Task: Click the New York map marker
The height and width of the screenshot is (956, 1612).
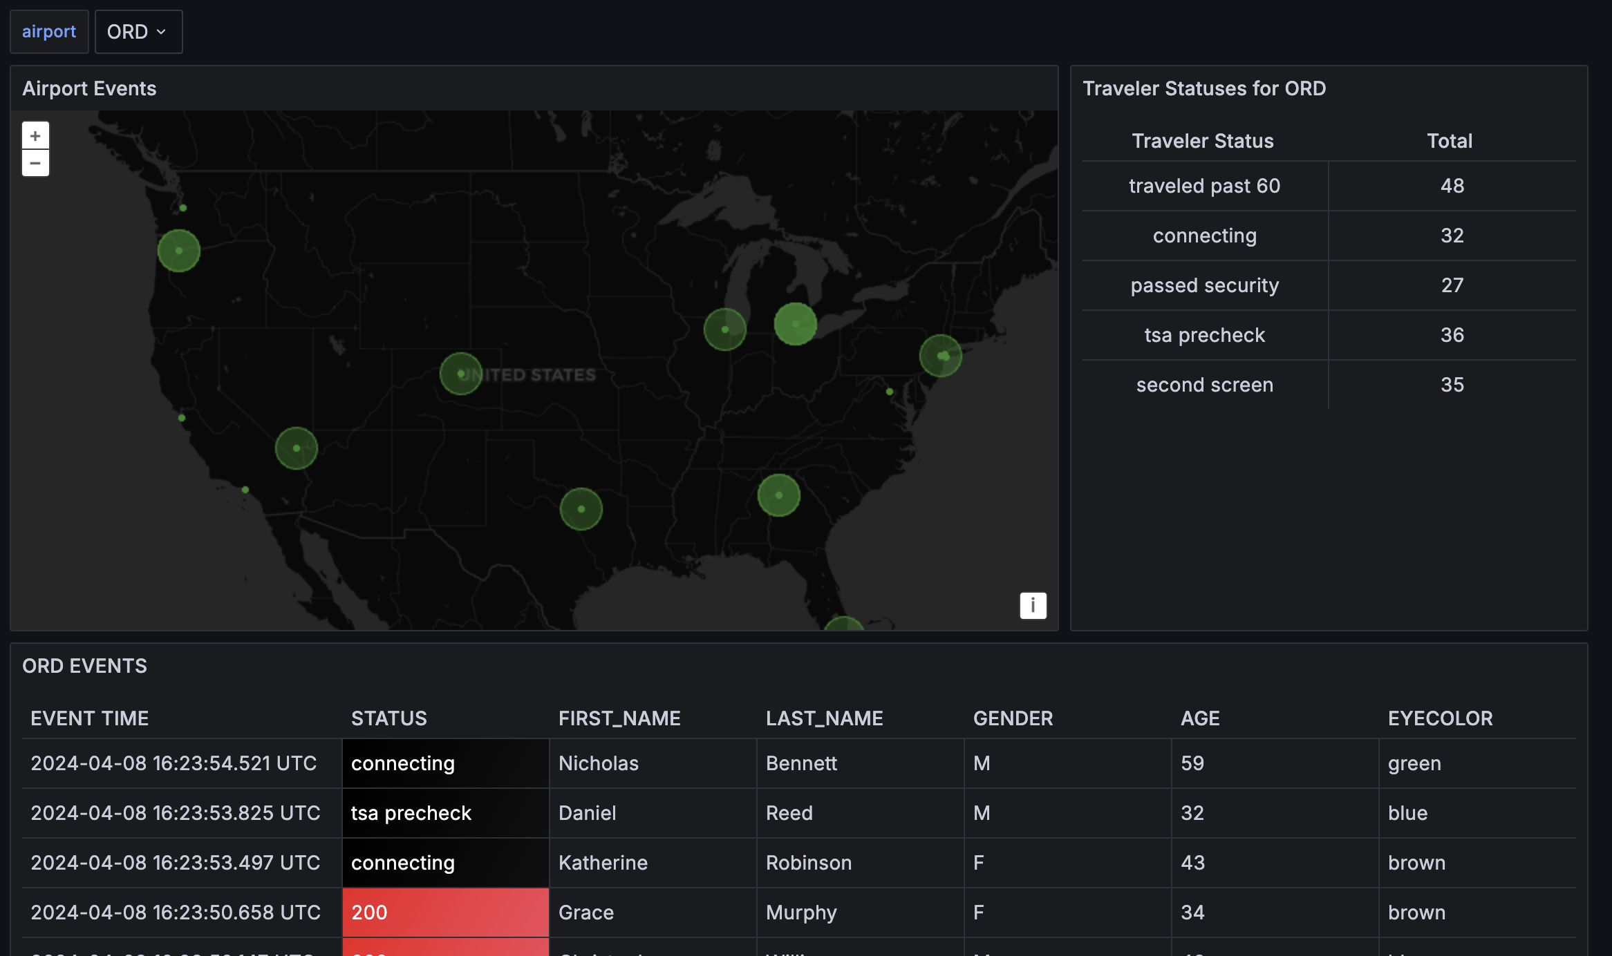Action: point(941,356)
